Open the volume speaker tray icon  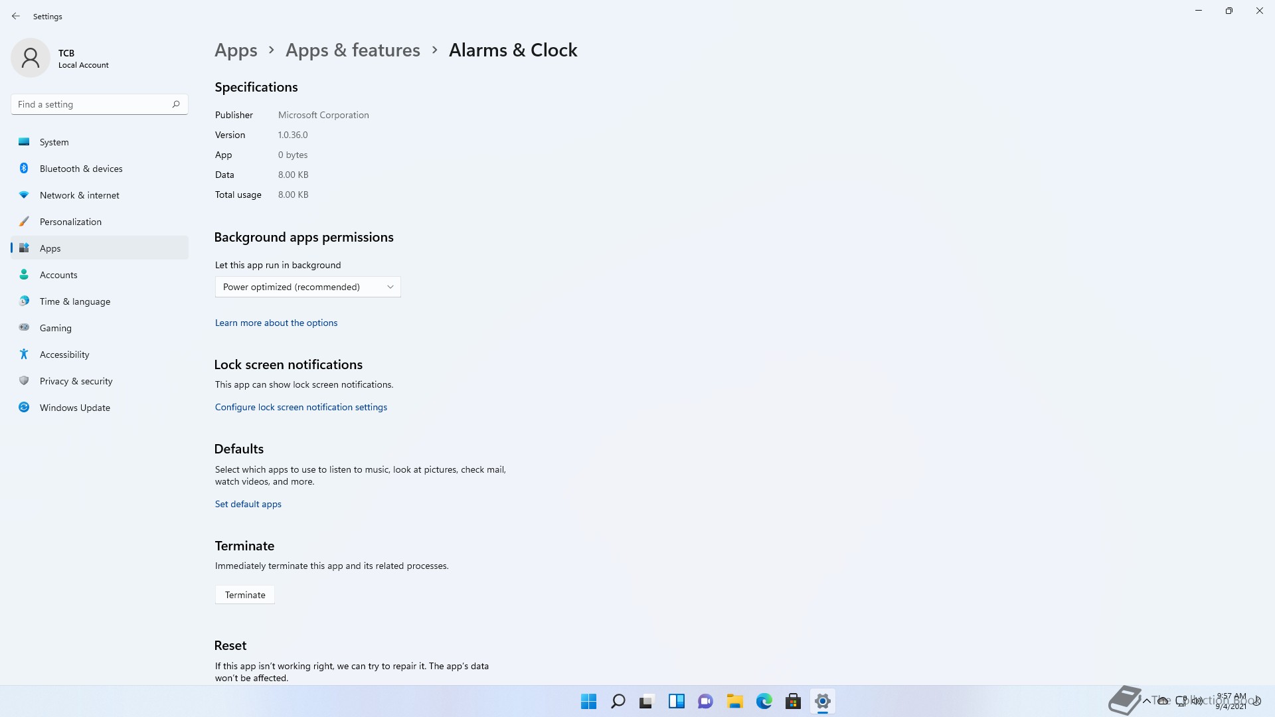(x=1197, y=701)
